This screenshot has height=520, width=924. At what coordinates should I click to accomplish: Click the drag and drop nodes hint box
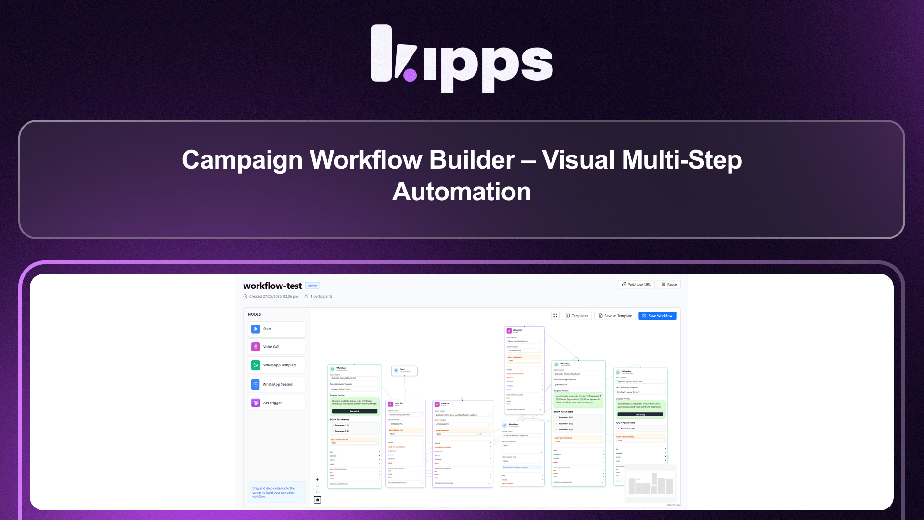277,492
